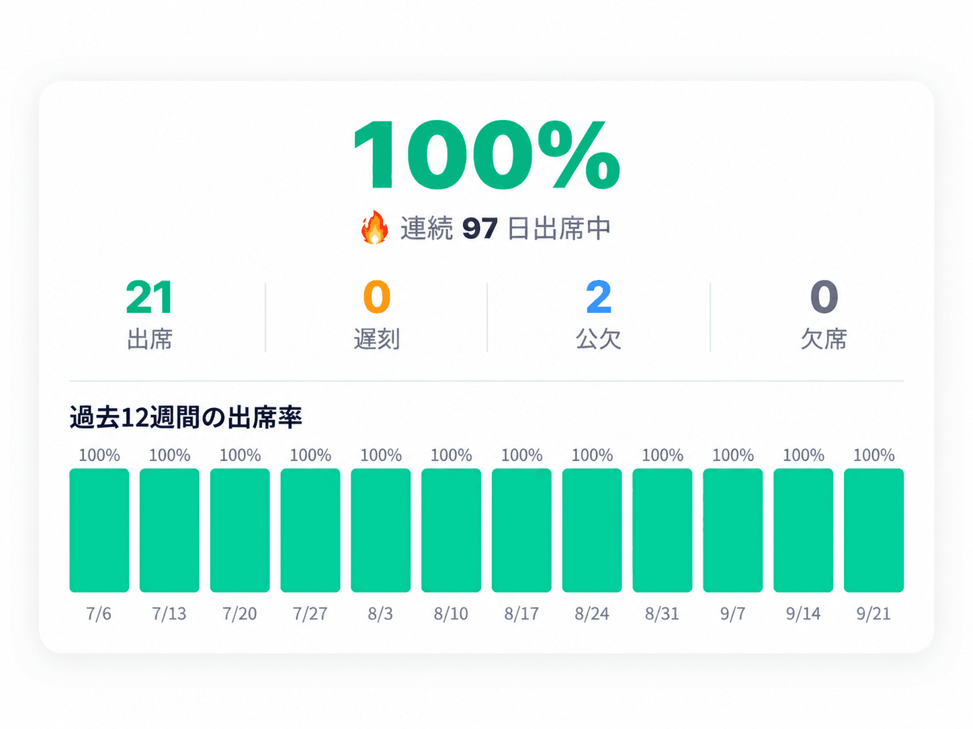Click the bar for week 8/24
Screen dimensions: 973x729
coord(592,530)
